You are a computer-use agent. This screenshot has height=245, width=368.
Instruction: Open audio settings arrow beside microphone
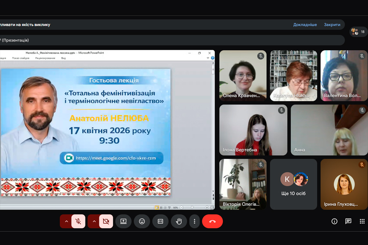(66, 221)
